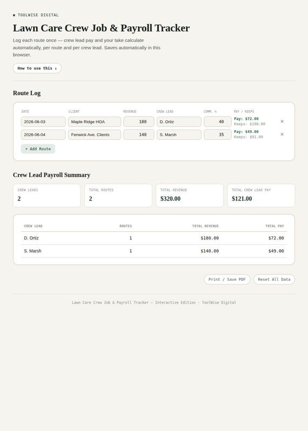The image size is (308, 431).
Task: Click the ROUTES column header in summary
Action: [x=126, y=226]
